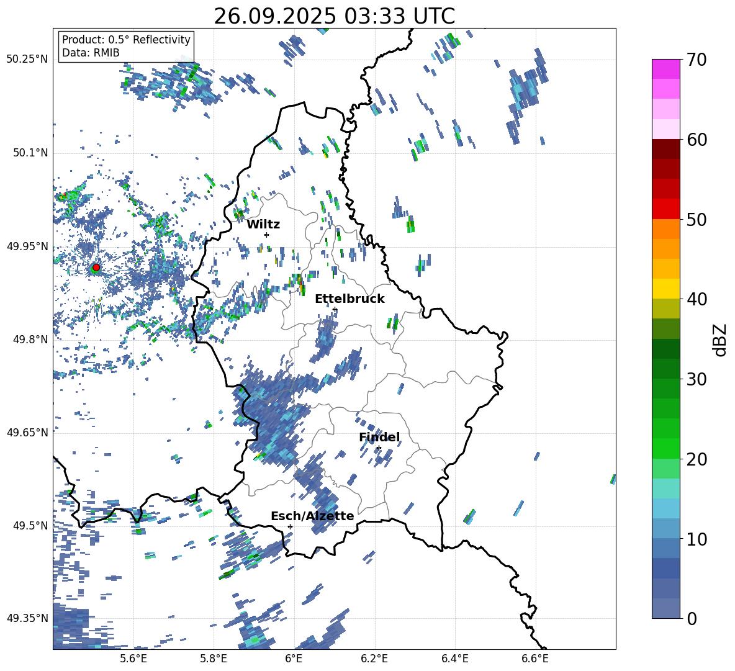Click the Findel city label
This screenshot has width=735, height=671.
(380, 437)
